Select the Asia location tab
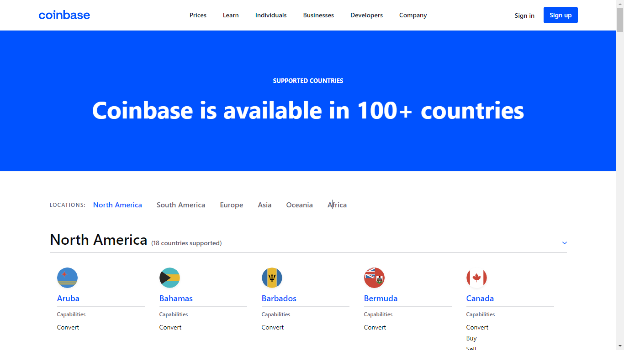The height and width of the screenshot is (350, 624). pyautogui.click(x=264, y=205)
